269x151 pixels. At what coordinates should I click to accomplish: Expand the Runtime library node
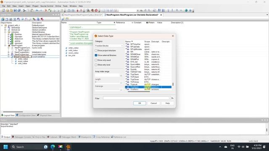pos(8,34)
